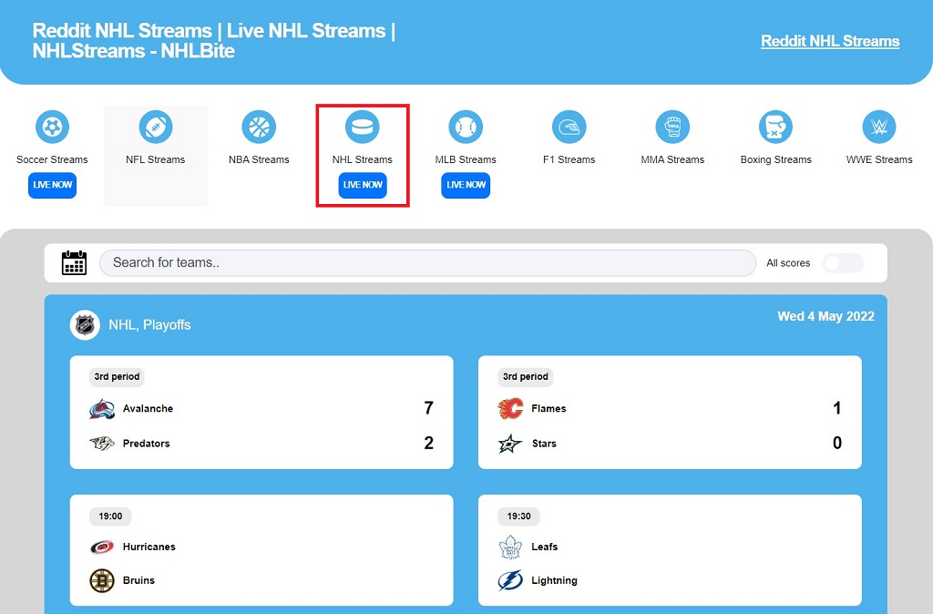Click the Wed 4 May 2022 date
This screenshot has height=614, width=933.
click(x=825, y=316)
